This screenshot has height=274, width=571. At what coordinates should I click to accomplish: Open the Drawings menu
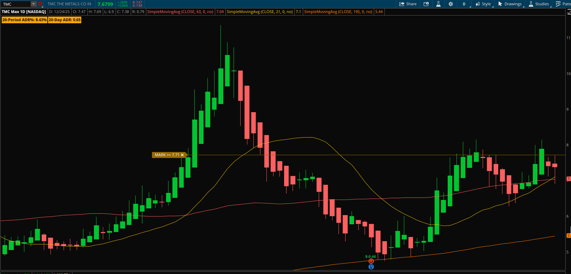(510, 4)
